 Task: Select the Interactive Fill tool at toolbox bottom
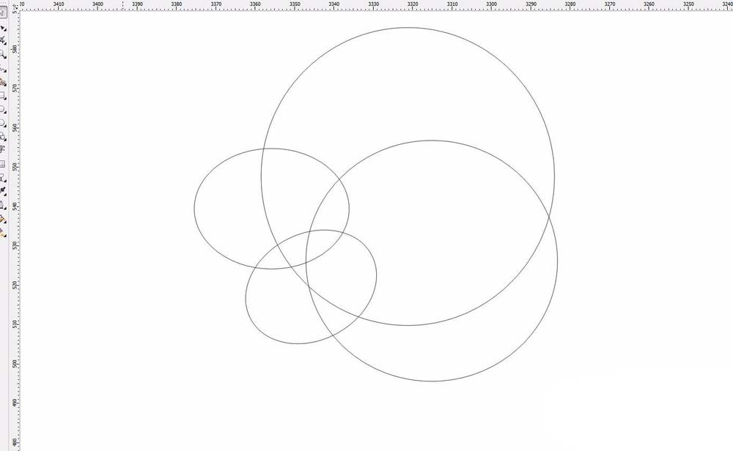click(x=2, y=233)
